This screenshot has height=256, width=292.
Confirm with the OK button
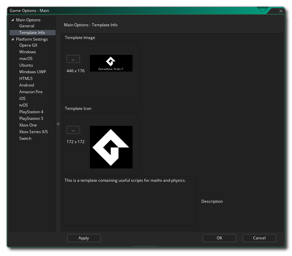pyautogui.click(x=219, y=238)
